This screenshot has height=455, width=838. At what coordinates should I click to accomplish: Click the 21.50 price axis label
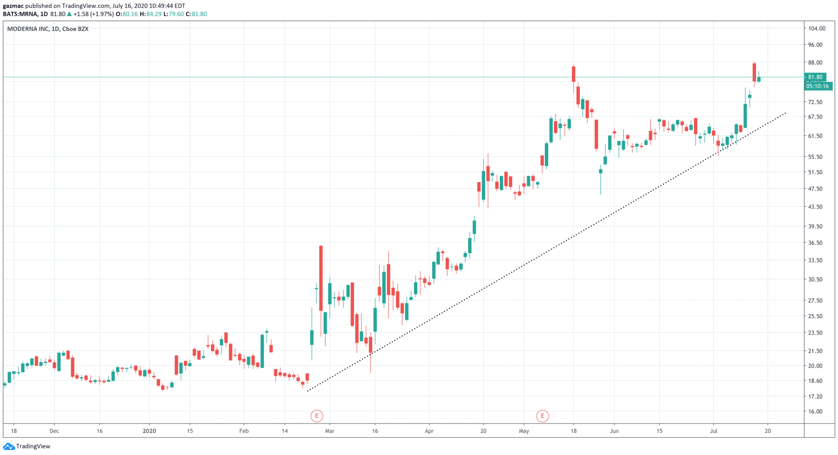pyautogui.click(x=815, y=351)
